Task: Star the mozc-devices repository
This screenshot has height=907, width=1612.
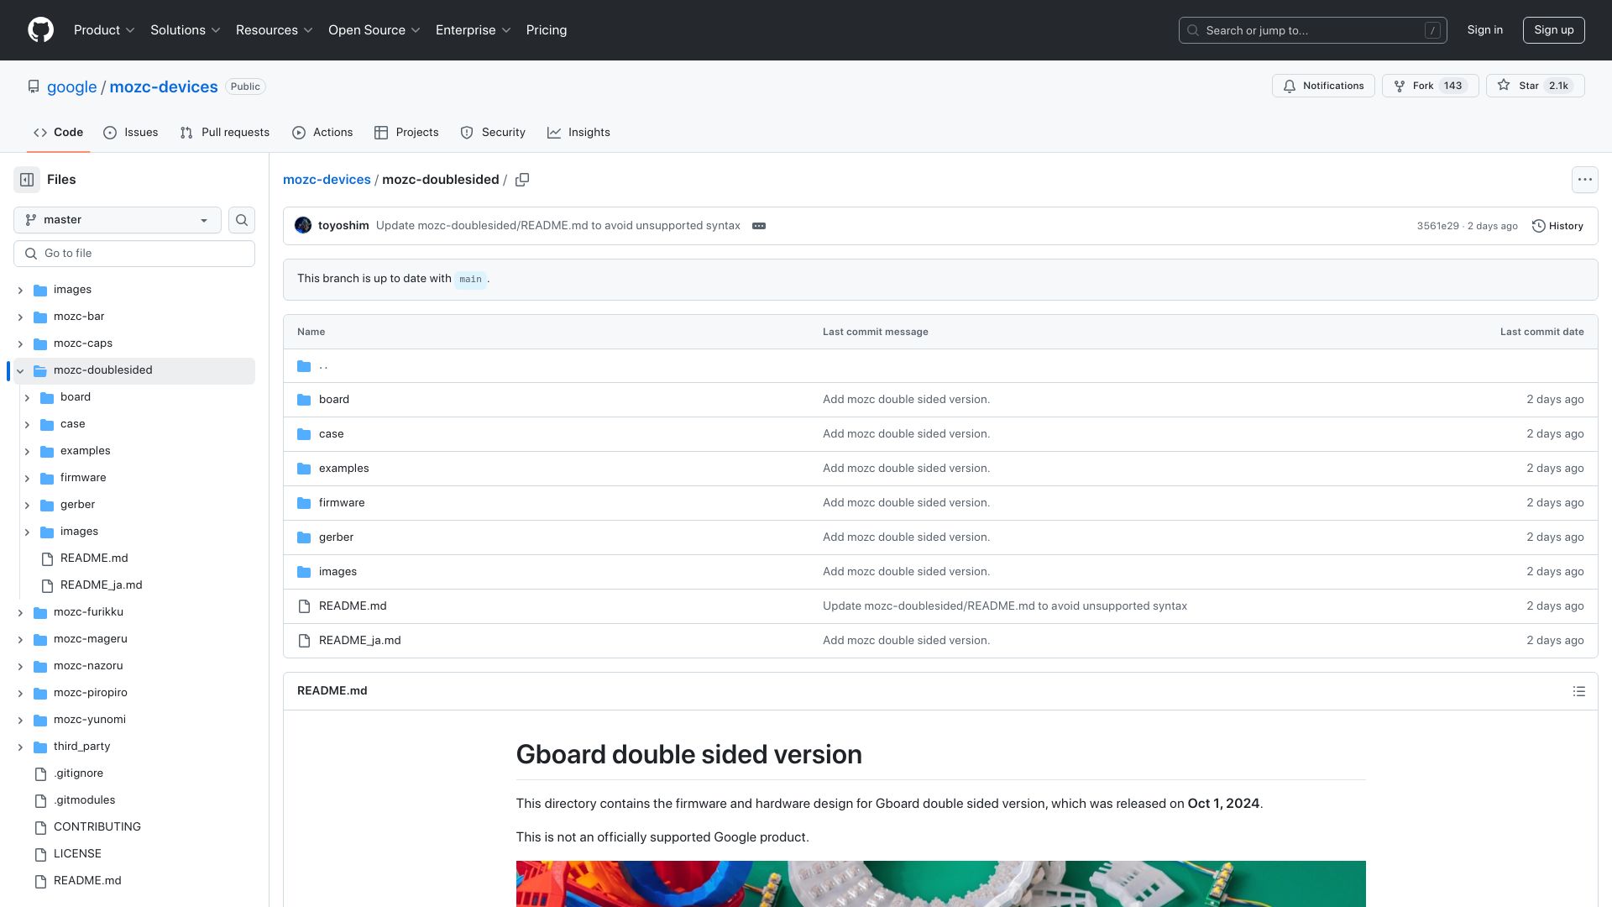Action: (1535, 86)
